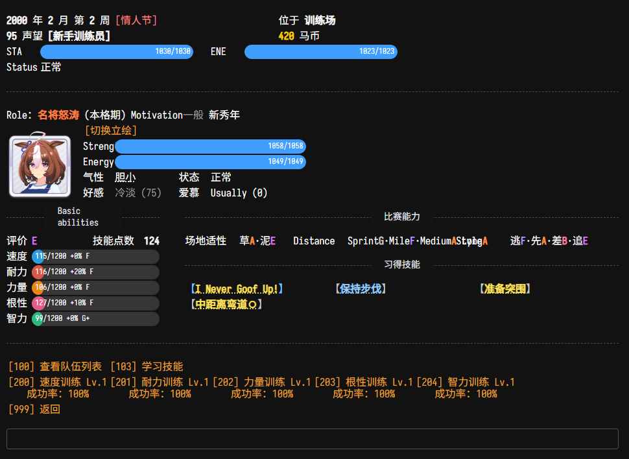Open [100] 查看队伍列表
The image size is (629, 459).
click(55, 366)
